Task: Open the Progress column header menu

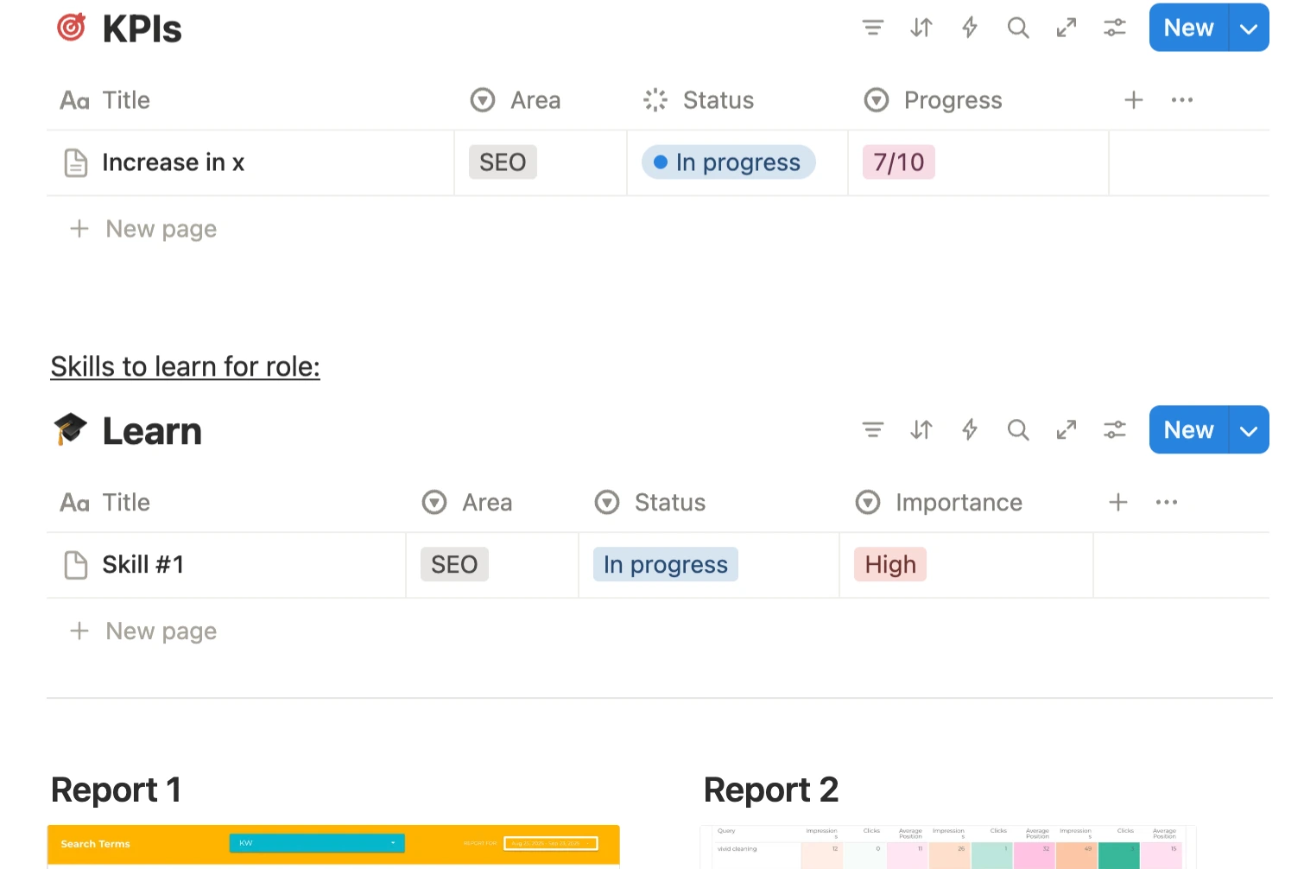Action: [x=952, y=100]
